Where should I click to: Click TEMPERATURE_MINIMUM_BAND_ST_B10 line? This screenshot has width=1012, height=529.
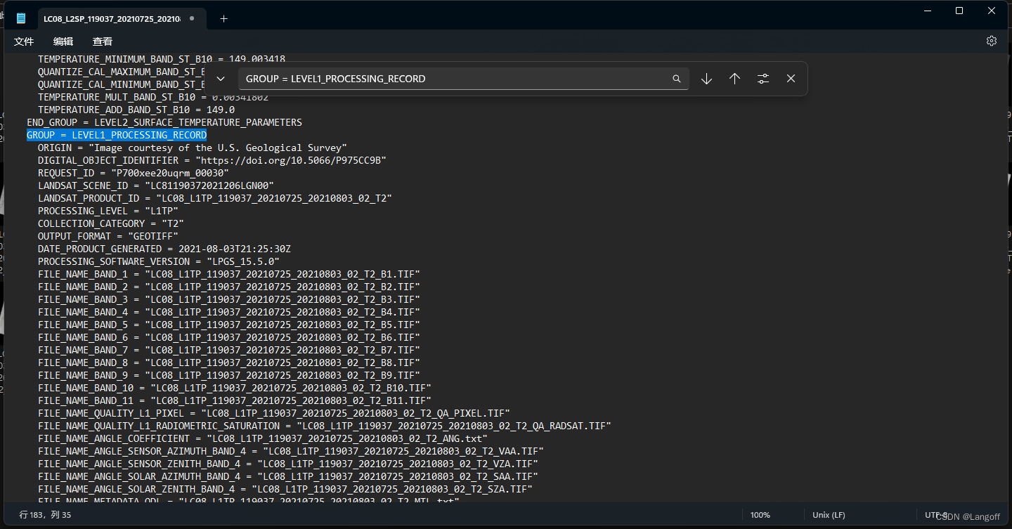(162, 59)
